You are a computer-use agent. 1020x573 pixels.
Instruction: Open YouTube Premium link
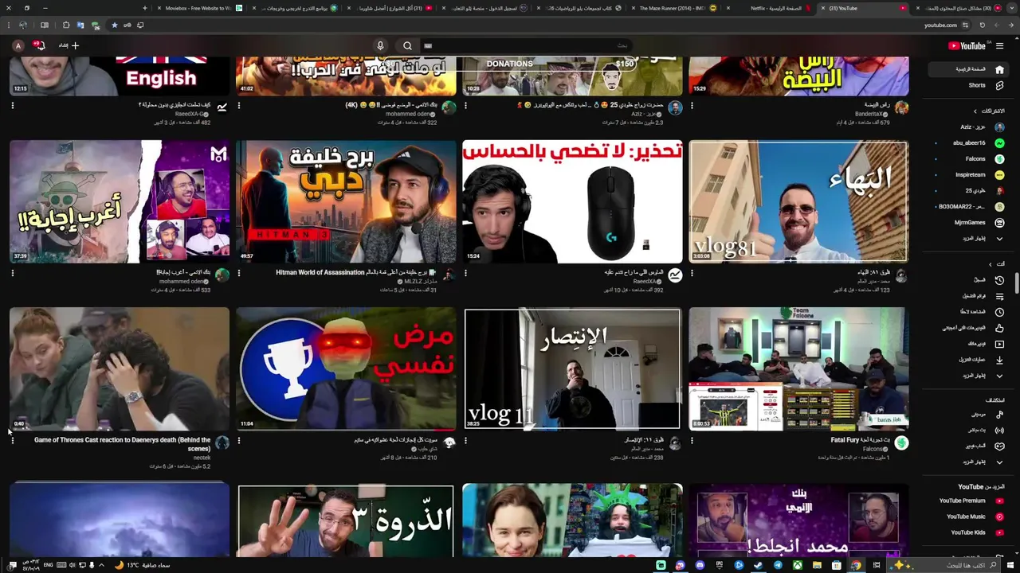[968, 501]
